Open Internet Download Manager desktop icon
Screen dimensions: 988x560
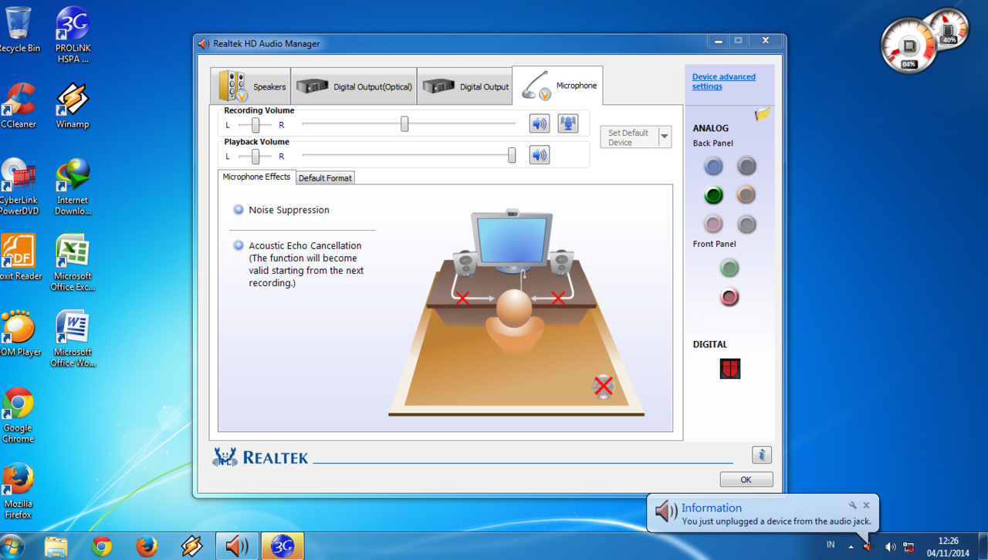[x=73, y=187]
